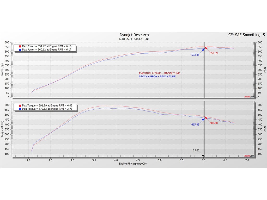Click the blue arrow marker at 465.39
The height and width of the screenshot is (200, 267).
[x=203, y=119]
